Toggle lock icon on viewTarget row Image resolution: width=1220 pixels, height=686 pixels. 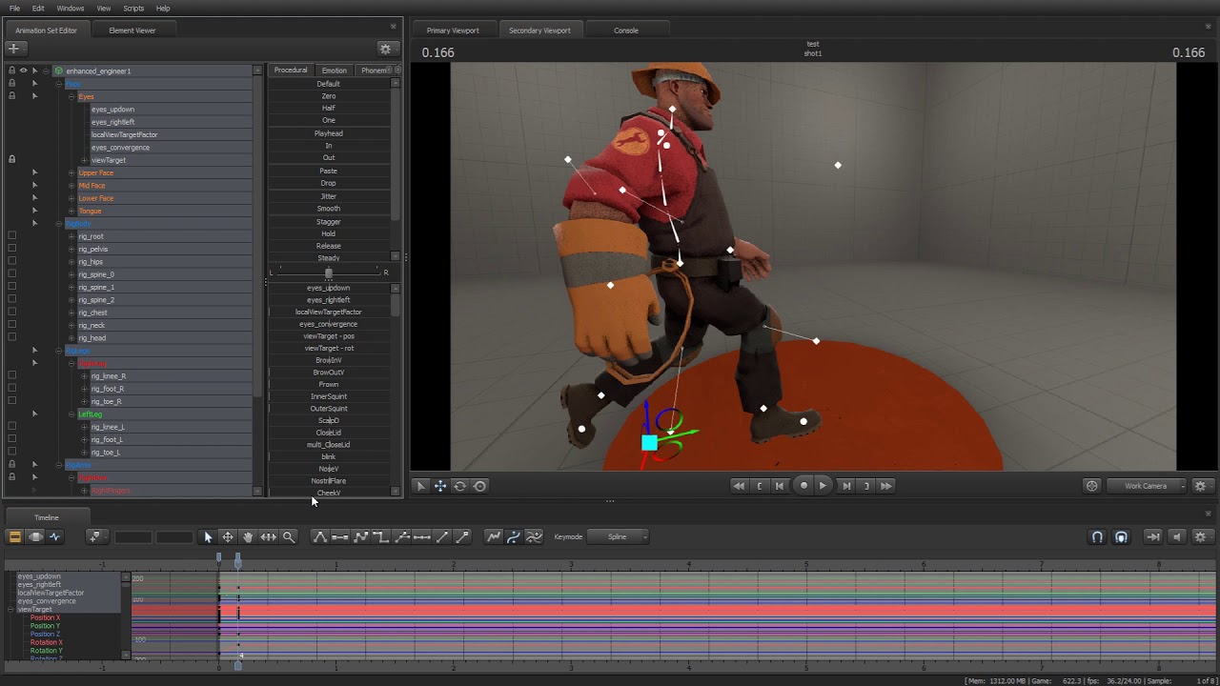tap(11, 160)
